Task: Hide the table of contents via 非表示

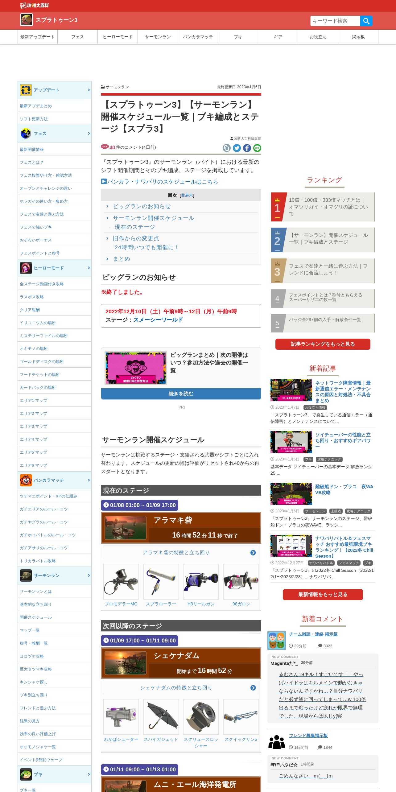Action: (x=187, y=196)
